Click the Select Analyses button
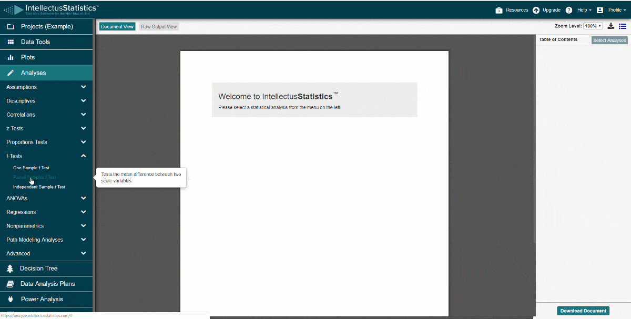The image size is (631, 319). (x=609, y=40)
